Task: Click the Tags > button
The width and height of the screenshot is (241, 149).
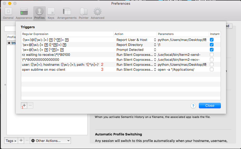Action: (11, 141)
